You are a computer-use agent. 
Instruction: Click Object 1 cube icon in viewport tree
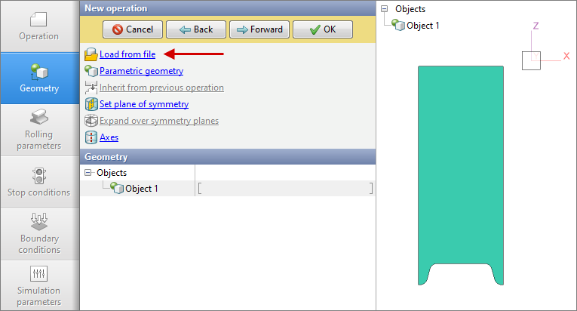point(398,26)
